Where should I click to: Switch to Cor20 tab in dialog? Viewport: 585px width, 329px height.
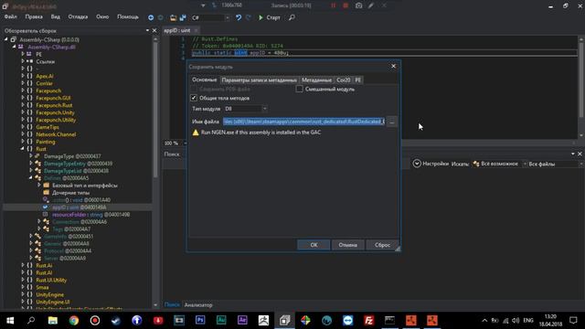344,80
